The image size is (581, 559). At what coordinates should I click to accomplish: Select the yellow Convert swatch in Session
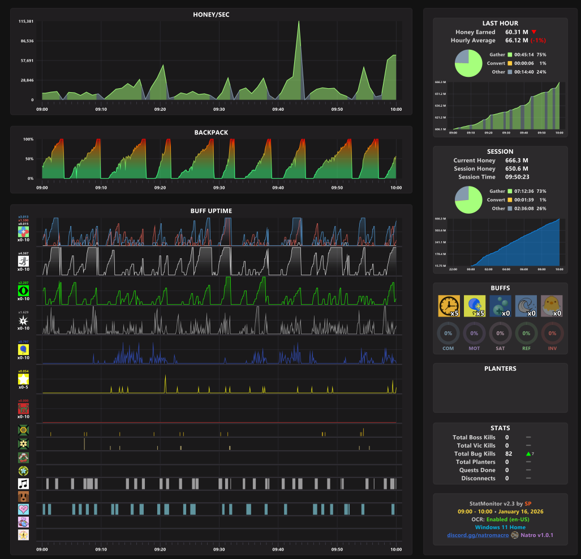click(x=510, y=200)
